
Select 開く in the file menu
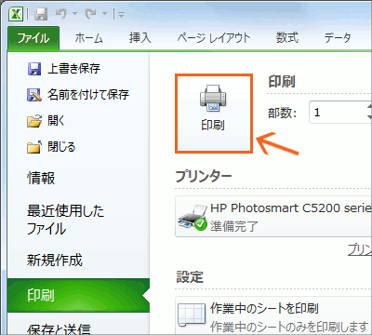point(56,121)
